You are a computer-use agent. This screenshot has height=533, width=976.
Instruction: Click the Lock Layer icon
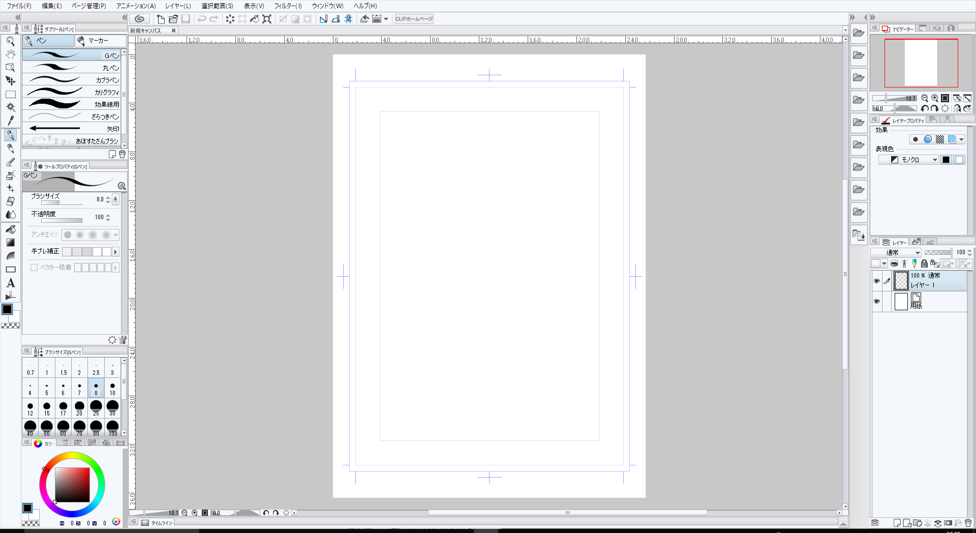pyautogui.click(x=924, y=263)
